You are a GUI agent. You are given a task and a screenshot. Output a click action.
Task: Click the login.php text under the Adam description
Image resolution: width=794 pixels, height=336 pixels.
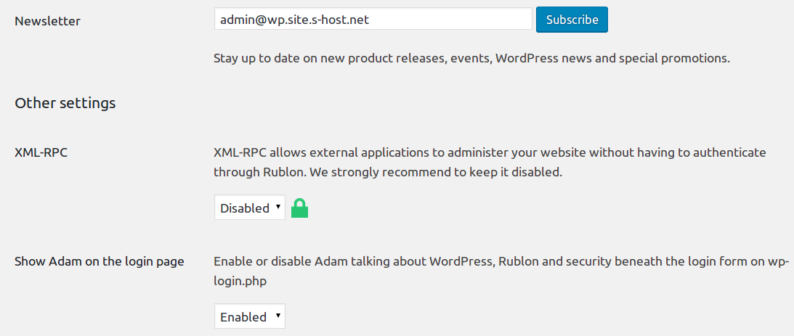pos(240,282)
